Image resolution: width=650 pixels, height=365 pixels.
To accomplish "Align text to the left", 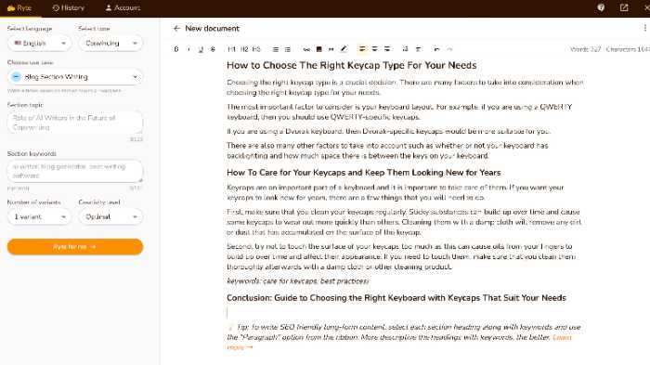I will pos(362,49).
